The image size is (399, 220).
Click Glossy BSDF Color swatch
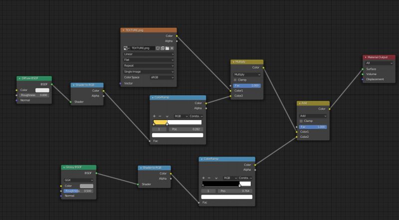tap(86, 186)
